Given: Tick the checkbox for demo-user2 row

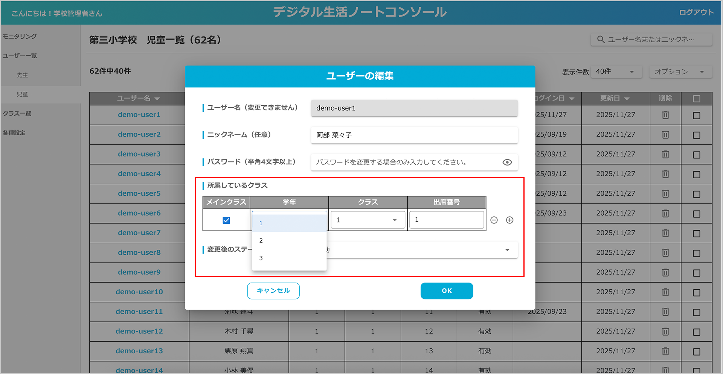Looking at the screenshot, I should click(x=696, y=135).
